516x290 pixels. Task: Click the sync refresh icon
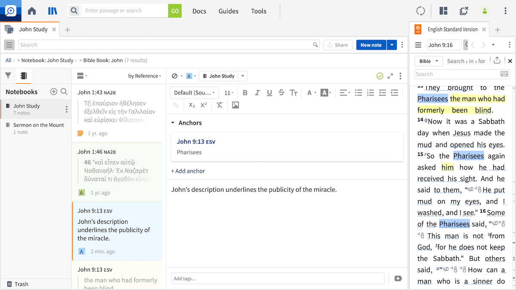421,11
